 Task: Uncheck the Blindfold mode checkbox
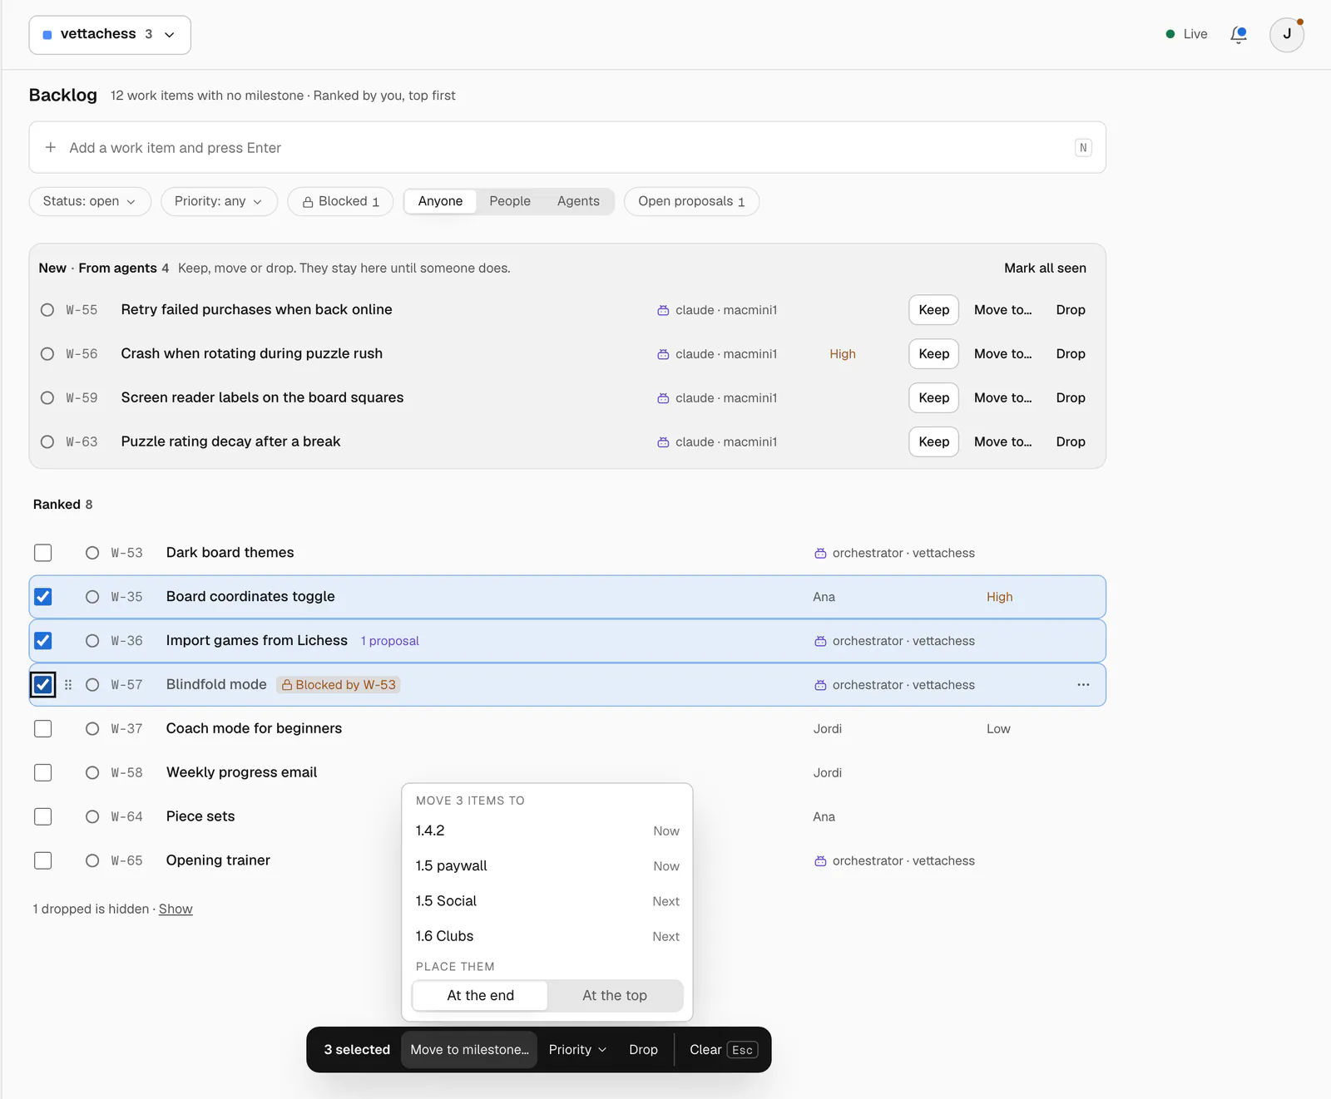coord(43,685)
